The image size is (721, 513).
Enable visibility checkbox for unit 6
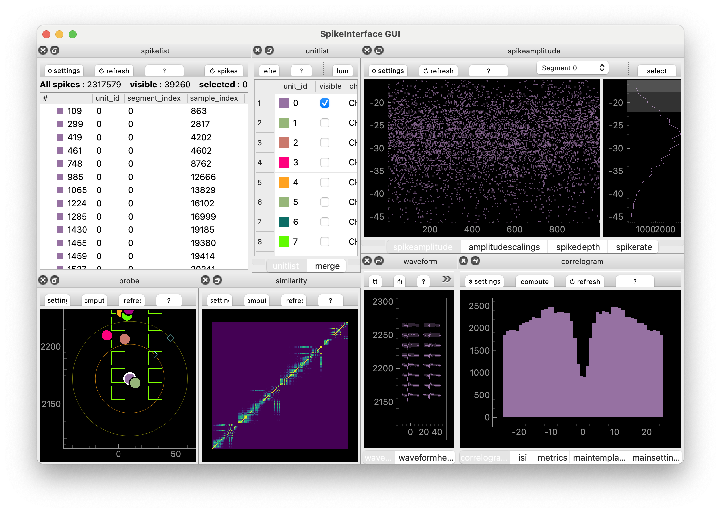(x=325, y=222)
